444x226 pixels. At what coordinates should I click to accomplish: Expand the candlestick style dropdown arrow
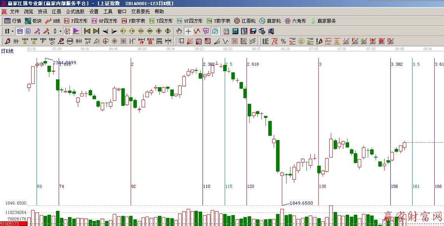[x=60, y=31]
